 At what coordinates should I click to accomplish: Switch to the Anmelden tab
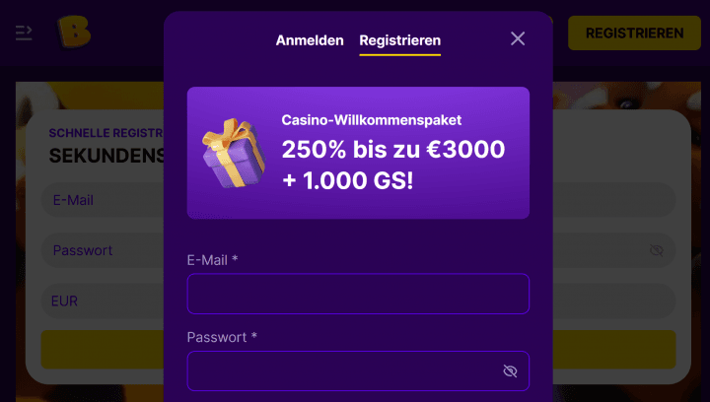click(x=310, y=40)
